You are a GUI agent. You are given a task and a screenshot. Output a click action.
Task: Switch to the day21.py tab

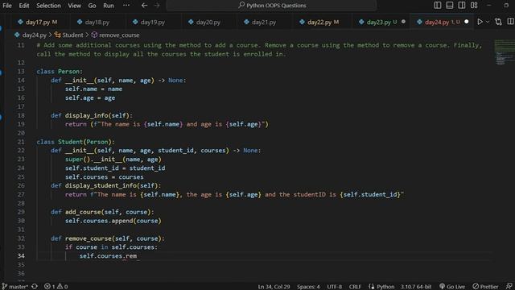tap(264, 22)
